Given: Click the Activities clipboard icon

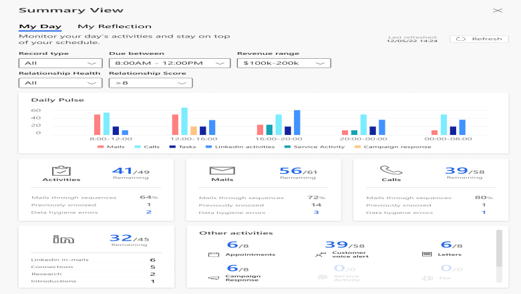Looking at the screenshot, I should pyautogui.click(x=61, y=170).
